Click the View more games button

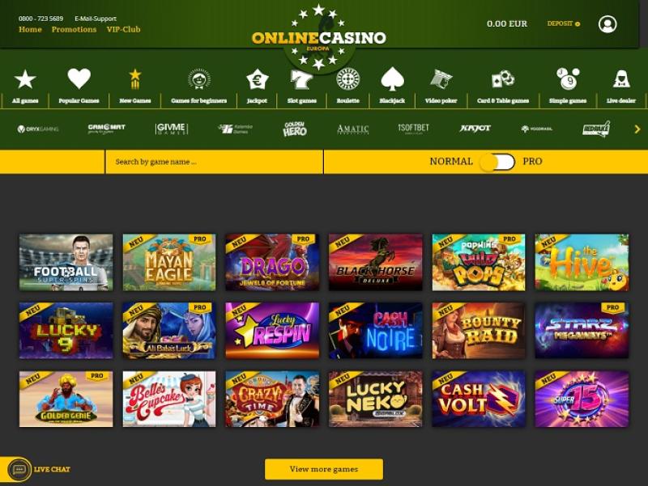click(324, 469)
